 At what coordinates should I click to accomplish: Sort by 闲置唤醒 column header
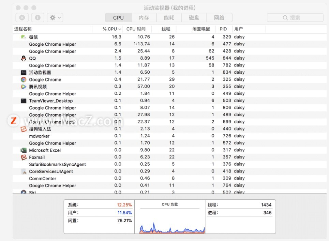(196, 29)
